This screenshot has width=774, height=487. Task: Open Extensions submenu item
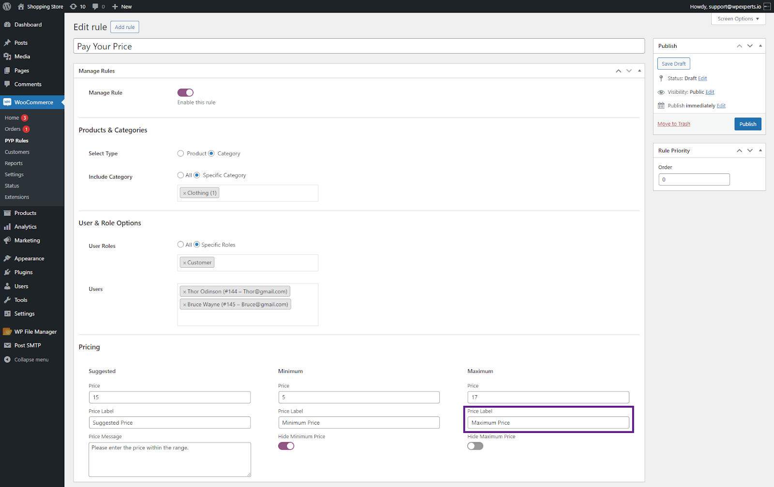pos(17,197)
